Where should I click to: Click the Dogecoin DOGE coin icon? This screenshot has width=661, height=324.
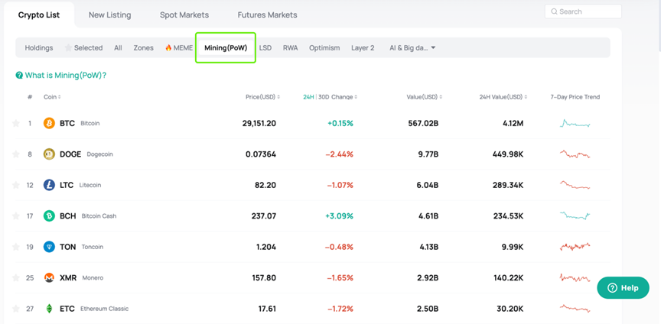tap(49, 154)
